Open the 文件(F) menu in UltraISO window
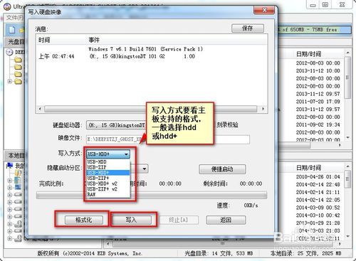This screenshot has height=261, width=356. [x=15, y=18]
